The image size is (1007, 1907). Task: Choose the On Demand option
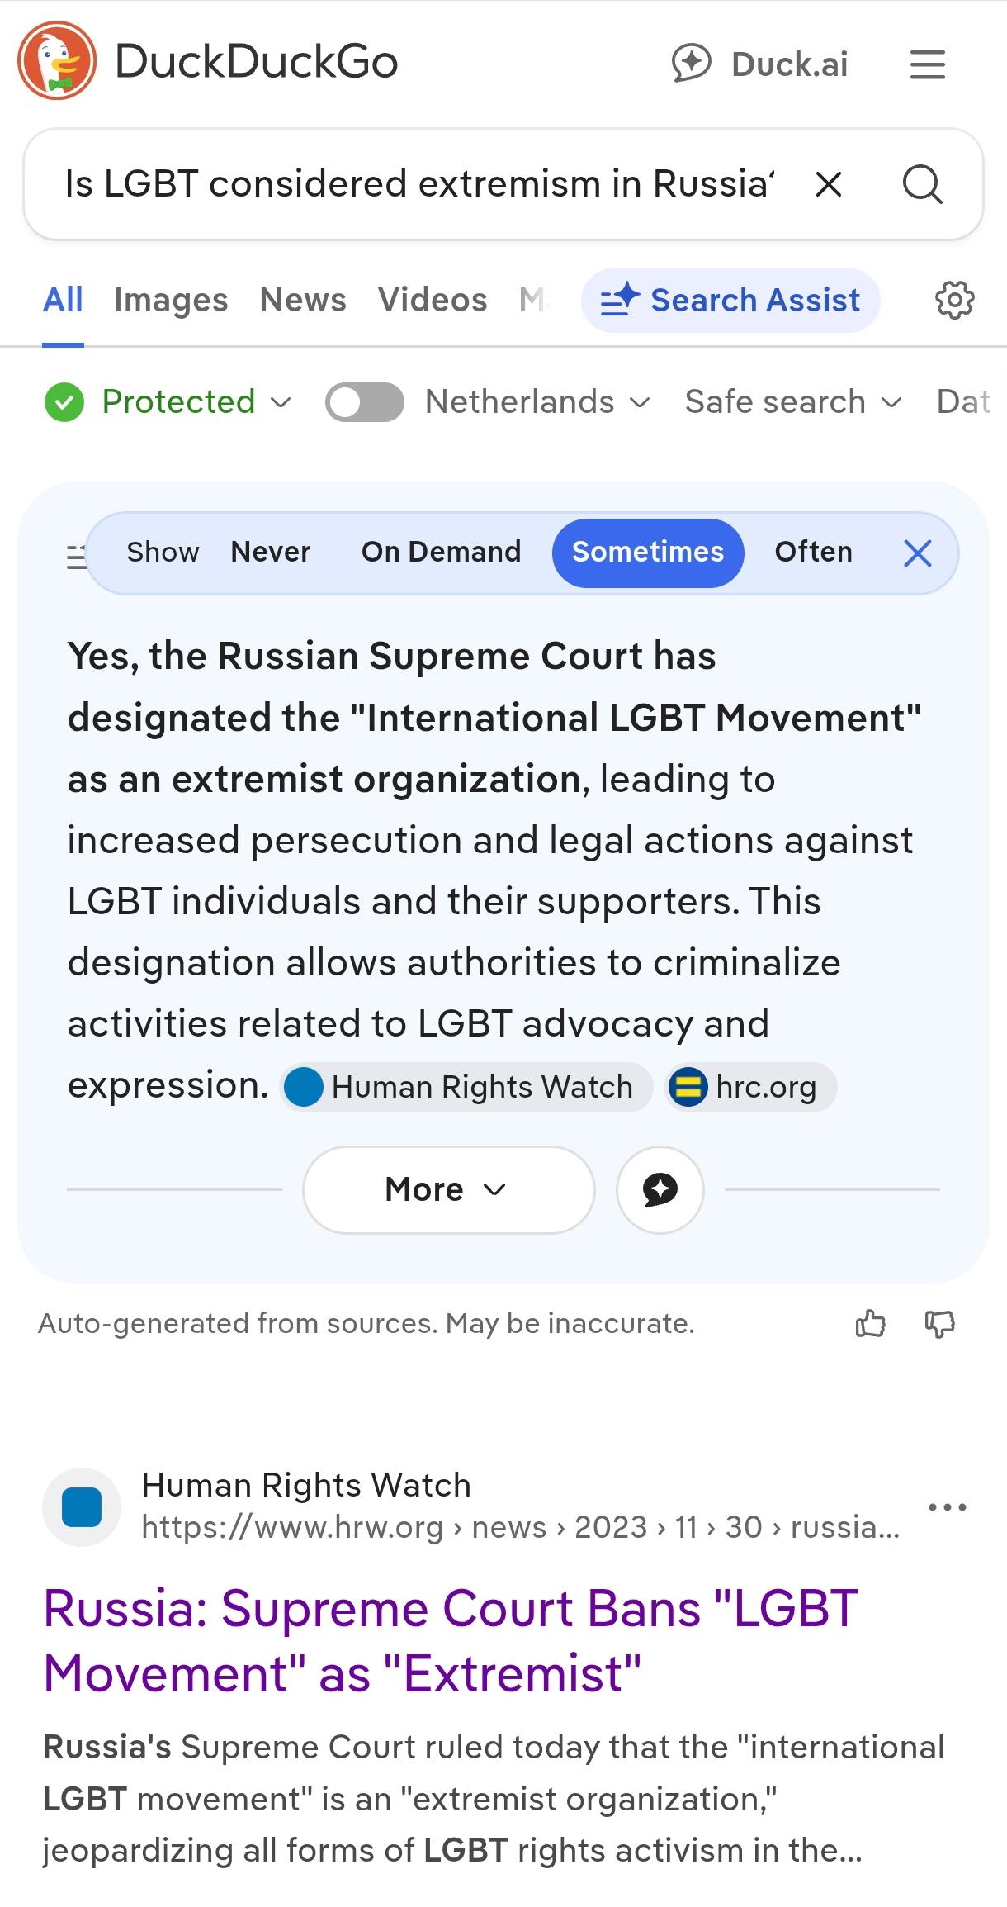tap(441, 552)
